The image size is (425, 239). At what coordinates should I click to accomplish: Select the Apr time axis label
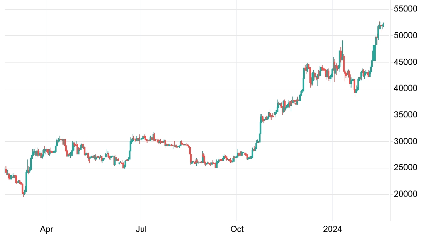click(x=46, y=230)
